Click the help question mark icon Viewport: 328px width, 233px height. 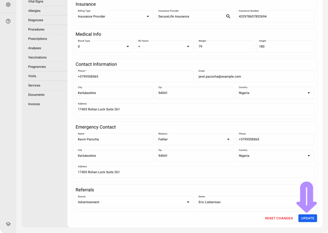(8, 21)
